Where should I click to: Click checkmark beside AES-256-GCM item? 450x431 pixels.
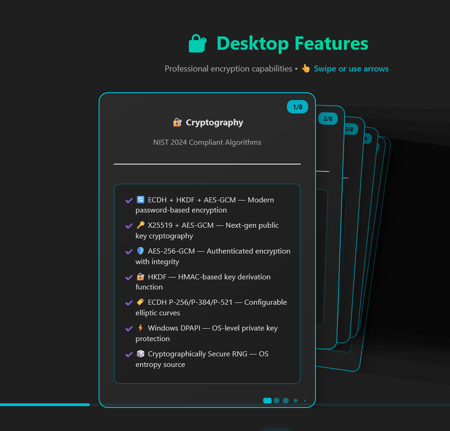129,252
